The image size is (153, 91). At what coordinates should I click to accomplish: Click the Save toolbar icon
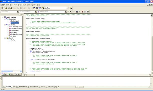tap(9, 8)
